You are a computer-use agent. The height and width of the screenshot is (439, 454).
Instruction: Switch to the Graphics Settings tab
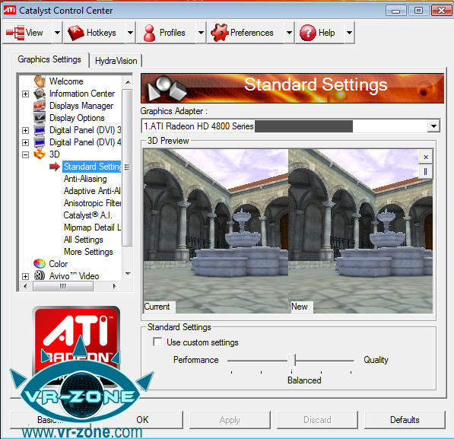[49, 59]
